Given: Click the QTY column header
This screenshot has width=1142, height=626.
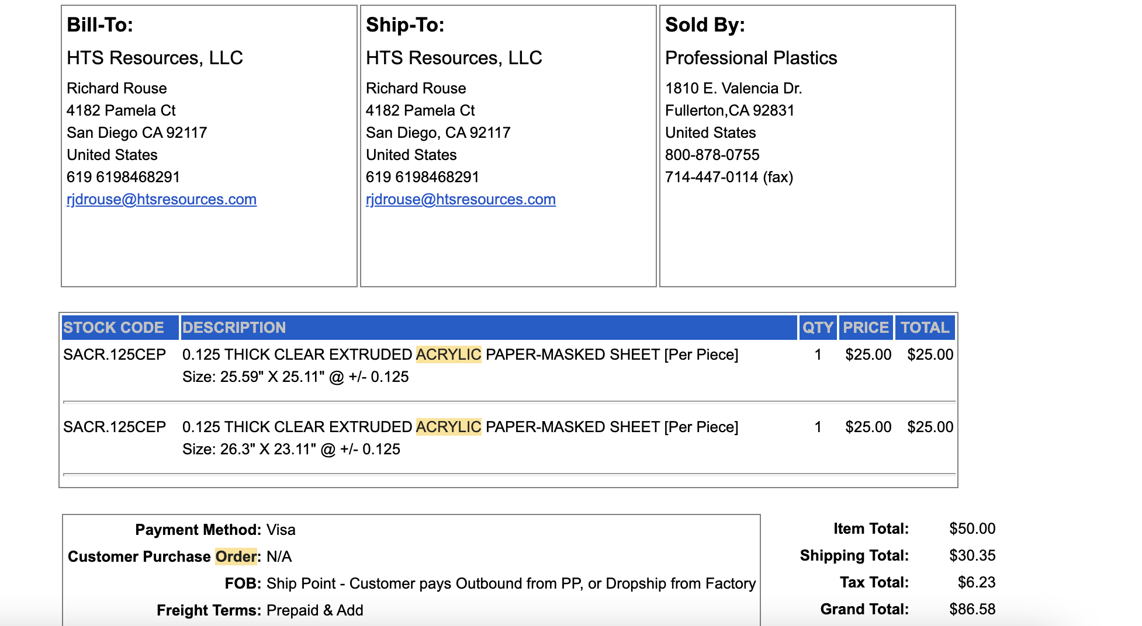Looking at the screenshot, I should (818, 328).
